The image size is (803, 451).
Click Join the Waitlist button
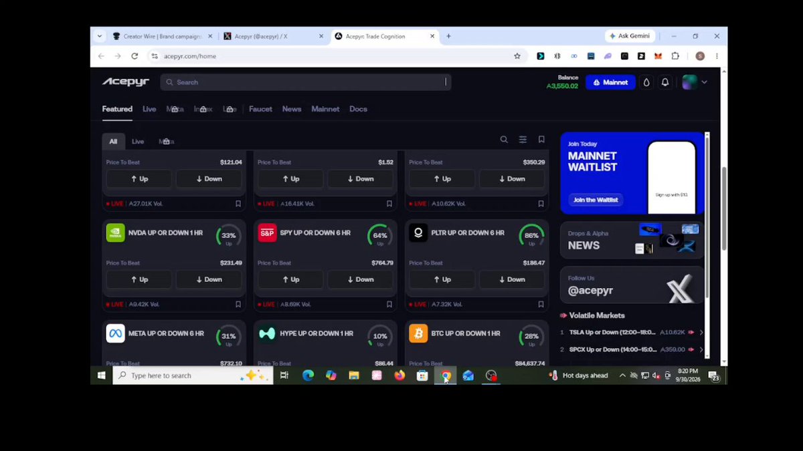pos(595,200)
